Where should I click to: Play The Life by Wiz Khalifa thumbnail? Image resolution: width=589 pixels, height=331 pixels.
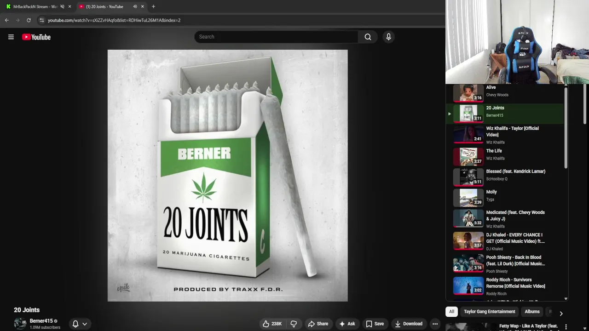[x=468, y=157]
